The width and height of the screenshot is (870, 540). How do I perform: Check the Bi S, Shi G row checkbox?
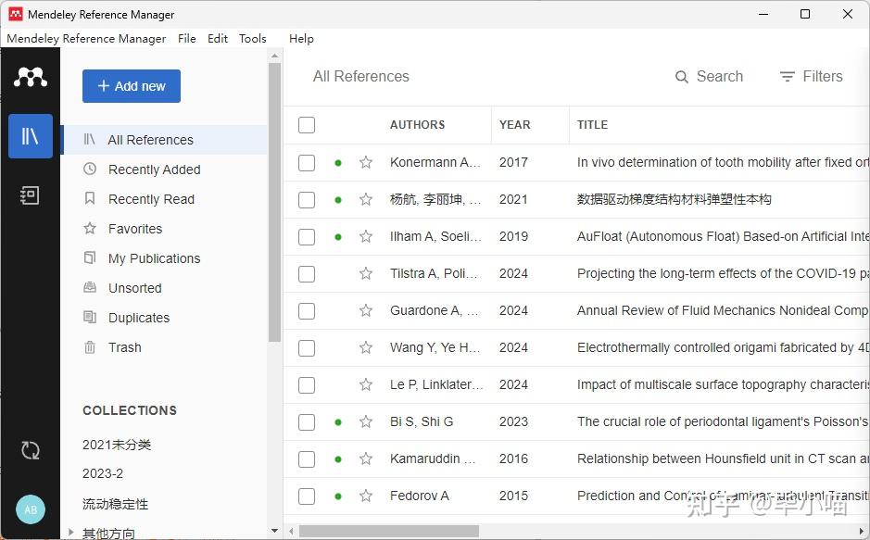click(307, 422)
